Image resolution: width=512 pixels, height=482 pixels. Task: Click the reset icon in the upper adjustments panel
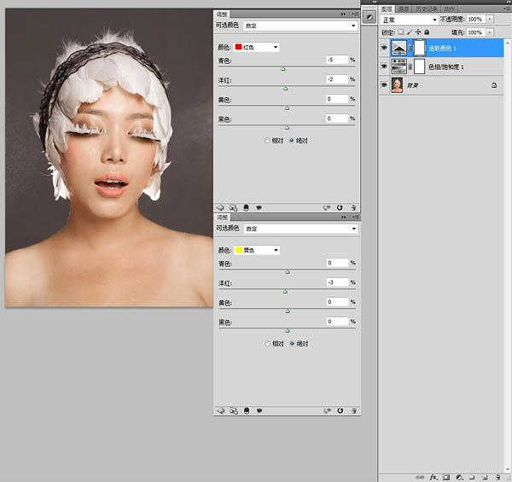point(339,206)
